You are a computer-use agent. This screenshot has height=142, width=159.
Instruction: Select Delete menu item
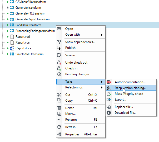[81, 108]
